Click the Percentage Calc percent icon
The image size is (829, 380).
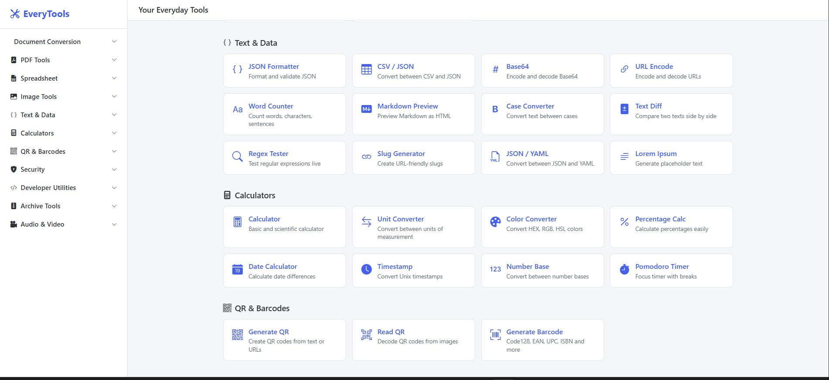pyautogui.click(x=625, y=222)
